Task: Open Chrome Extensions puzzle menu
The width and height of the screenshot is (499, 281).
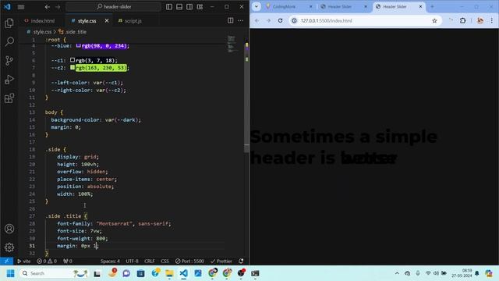Action: (x=462, y=21)
